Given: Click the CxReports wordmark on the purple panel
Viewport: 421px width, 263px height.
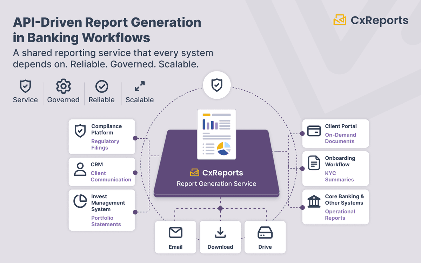Looking at the screenshot, I should click(x=222, y=173).
